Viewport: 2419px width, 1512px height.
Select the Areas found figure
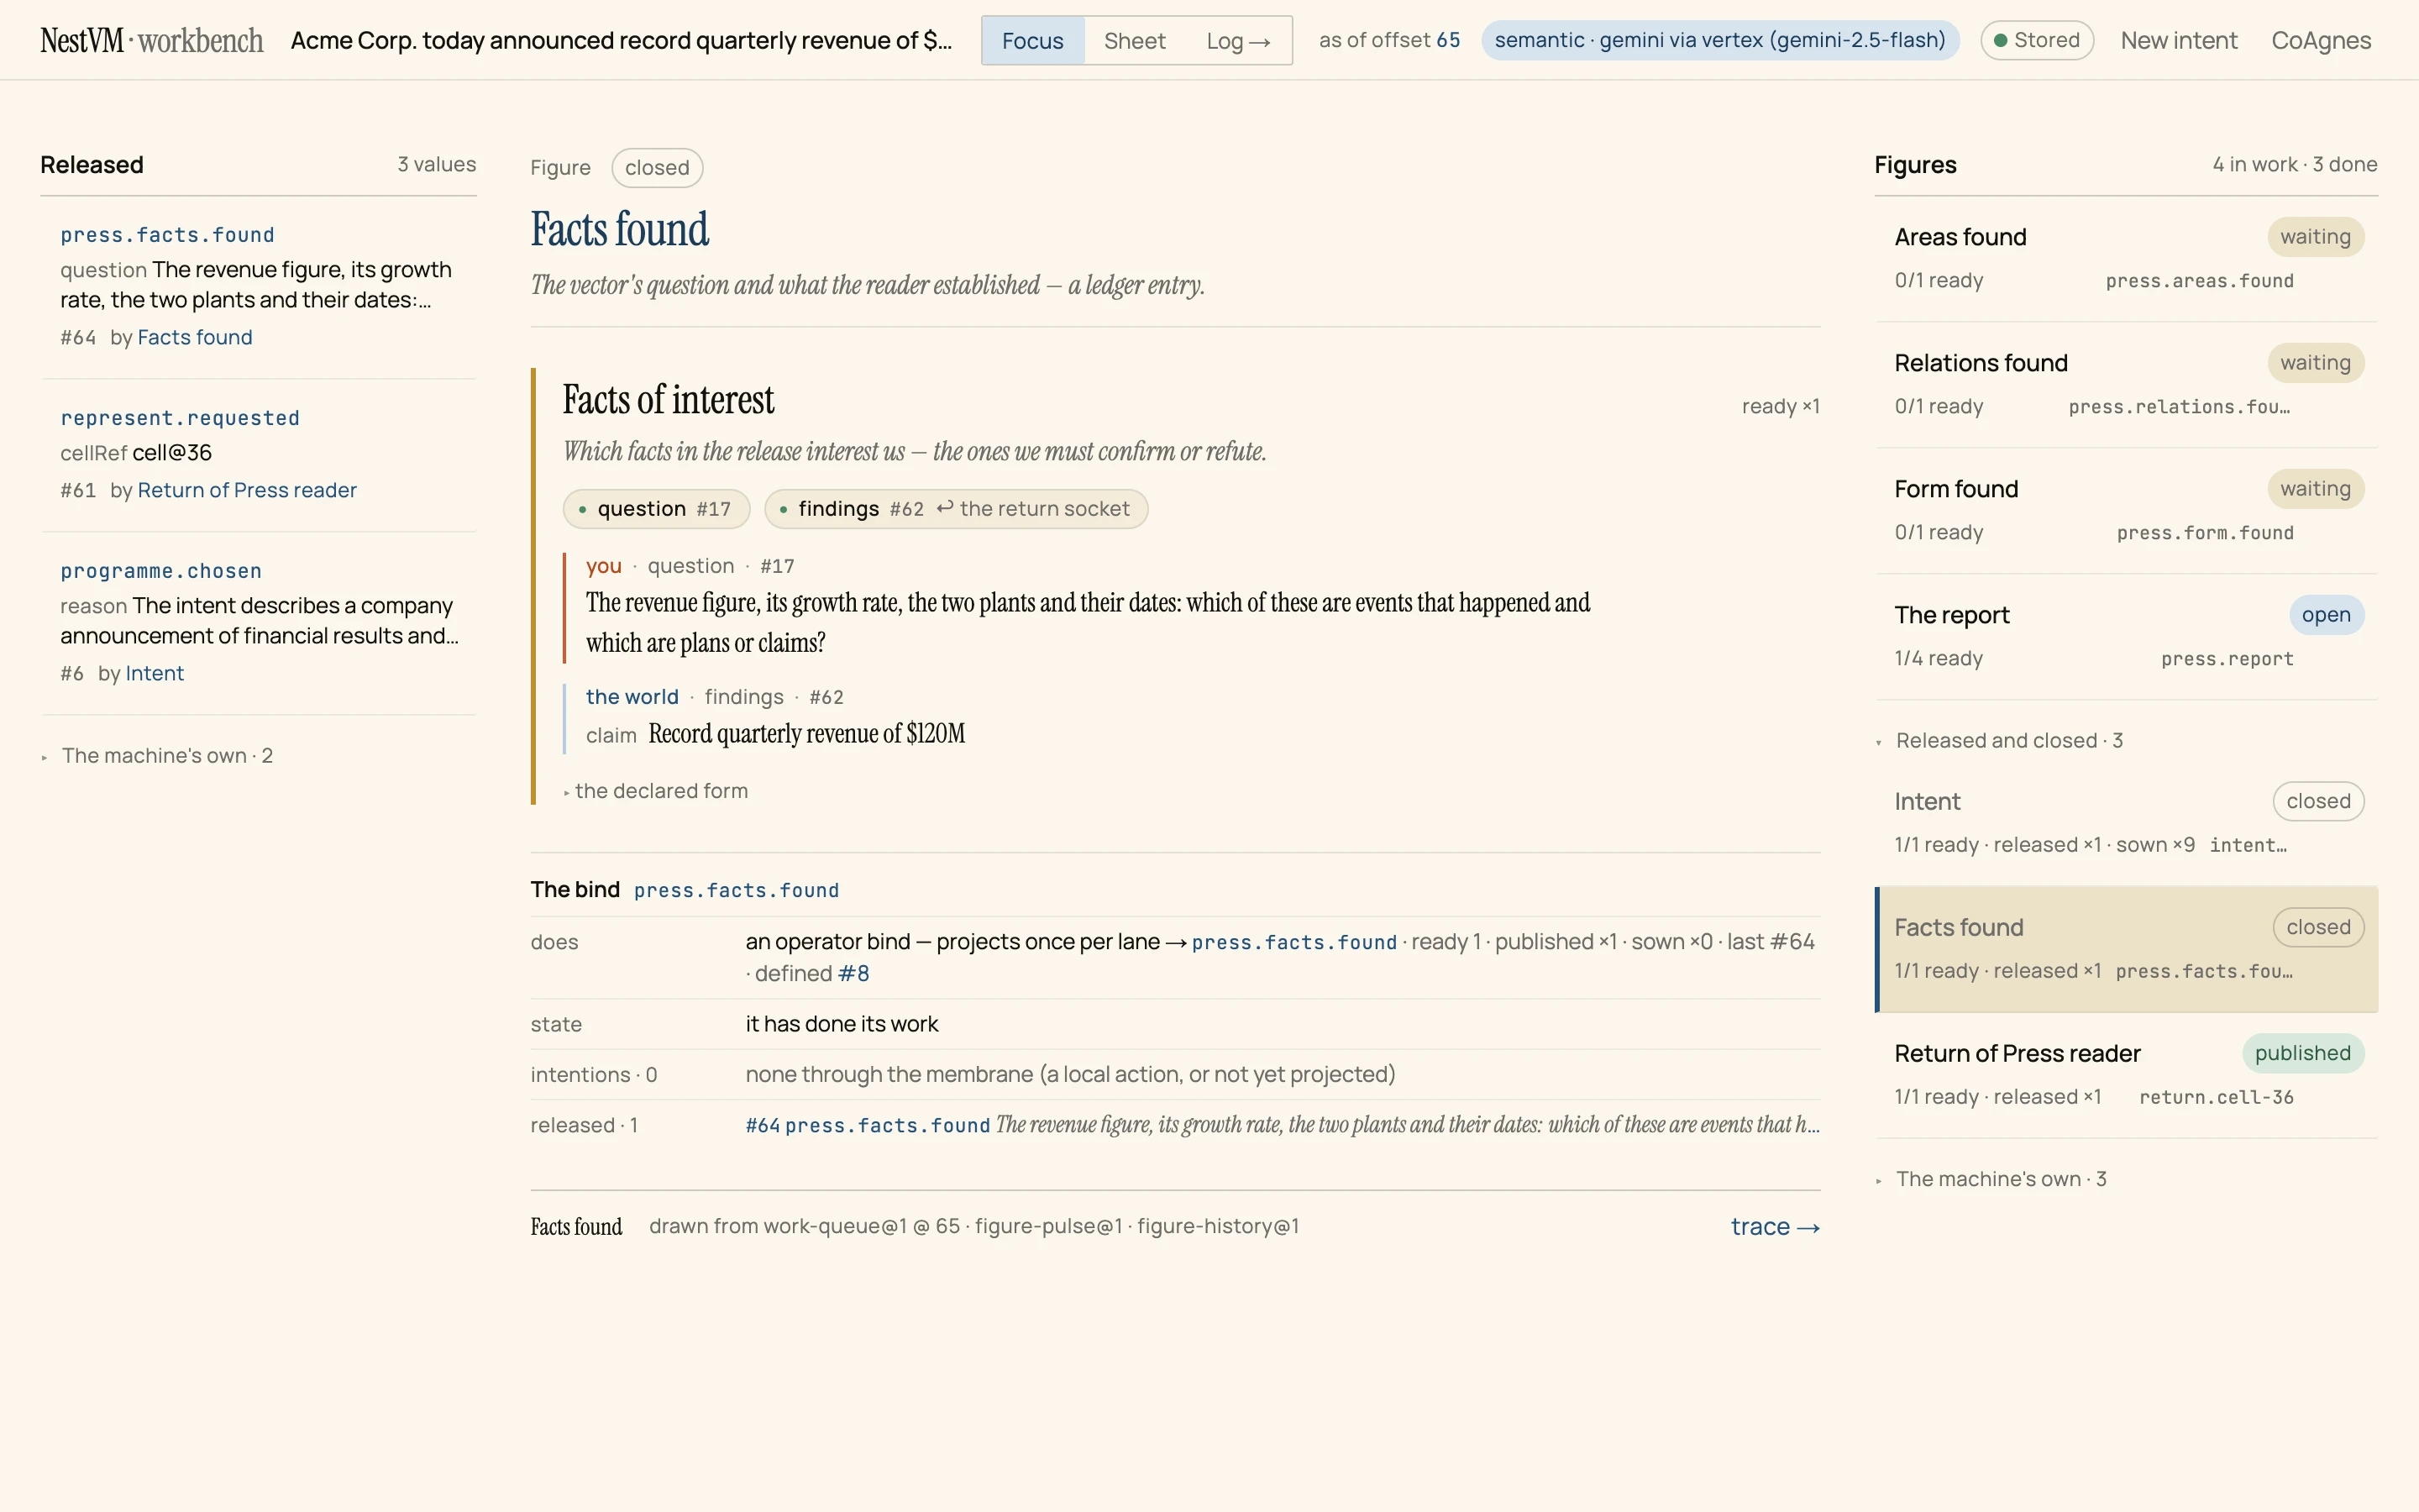pyautogui.click(x=2126, y=259)
